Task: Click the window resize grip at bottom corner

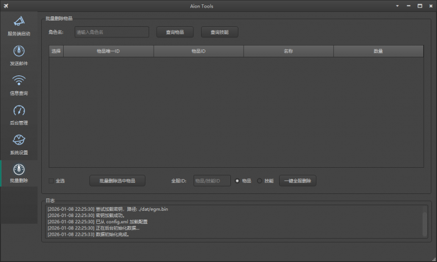Action: click(434, 260)
